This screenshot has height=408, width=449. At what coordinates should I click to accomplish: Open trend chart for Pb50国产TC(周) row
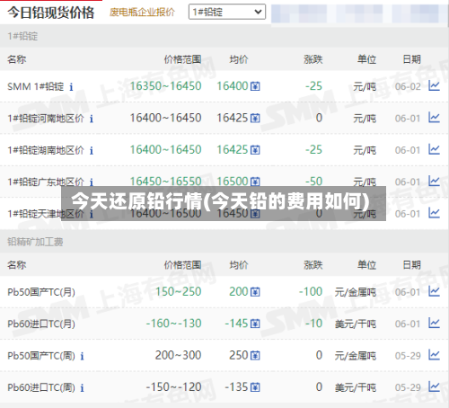pos(434,355)
